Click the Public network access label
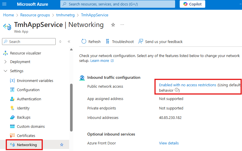 tap(105, 87)
